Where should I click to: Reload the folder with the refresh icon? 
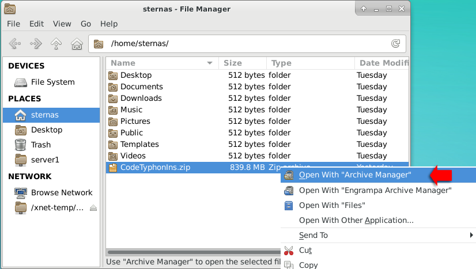395,44
